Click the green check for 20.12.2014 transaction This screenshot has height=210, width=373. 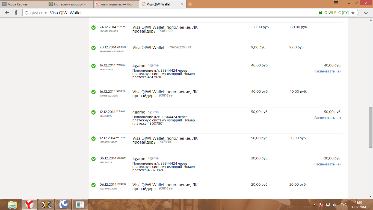[x=93, y=48]
